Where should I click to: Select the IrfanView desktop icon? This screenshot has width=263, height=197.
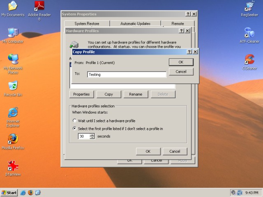coord(13,168)
